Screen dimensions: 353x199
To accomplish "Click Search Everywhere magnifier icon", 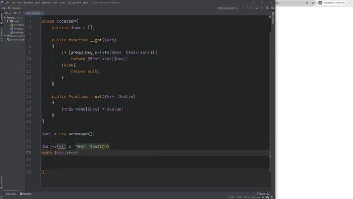I will (x=272, y=8).
